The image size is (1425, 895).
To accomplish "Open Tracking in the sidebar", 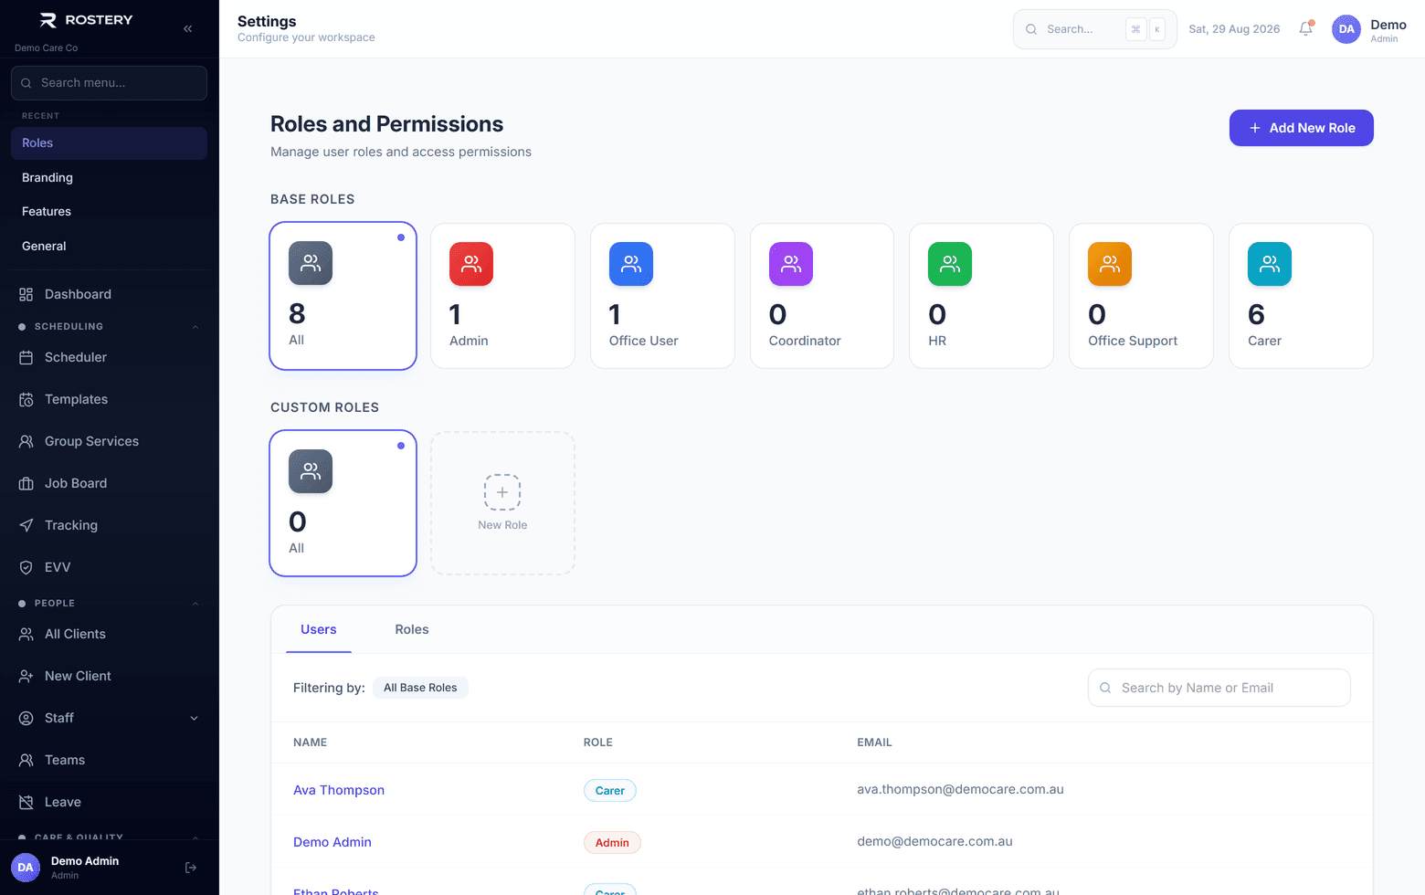I will coord(110,525).
